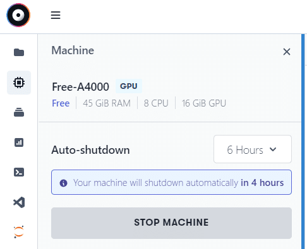Screen dimensions: 307x249
Task: Launch the VS Code icon
Action: click(19, 202)
